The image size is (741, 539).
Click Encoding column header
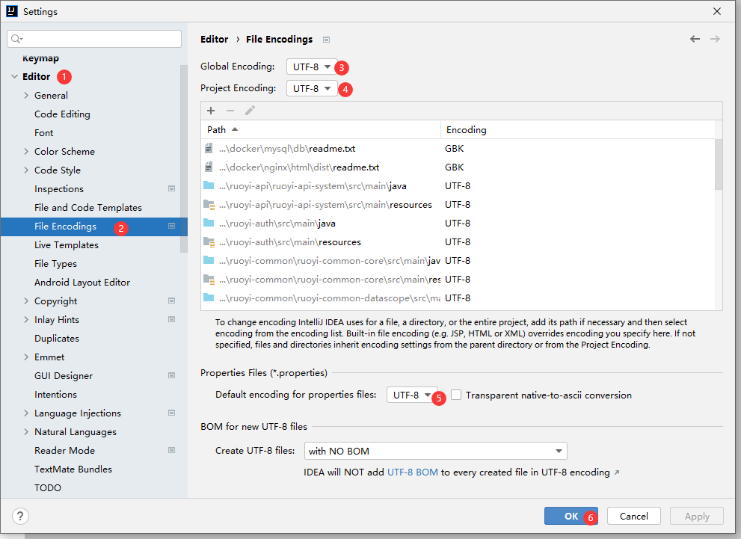click(578, 129)
